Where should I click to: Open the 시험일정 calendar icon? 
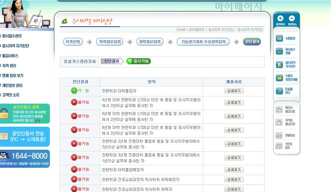tap(279, 38)
